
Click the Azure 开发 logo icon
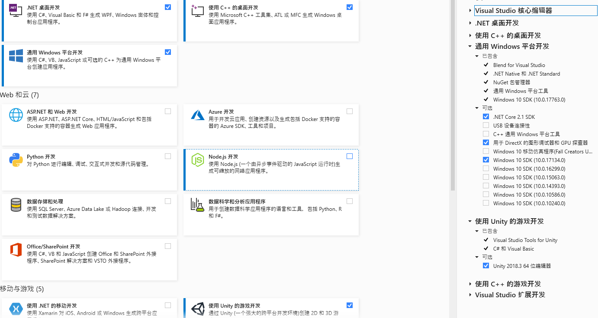pyautogui.click(x=198, y=115)
